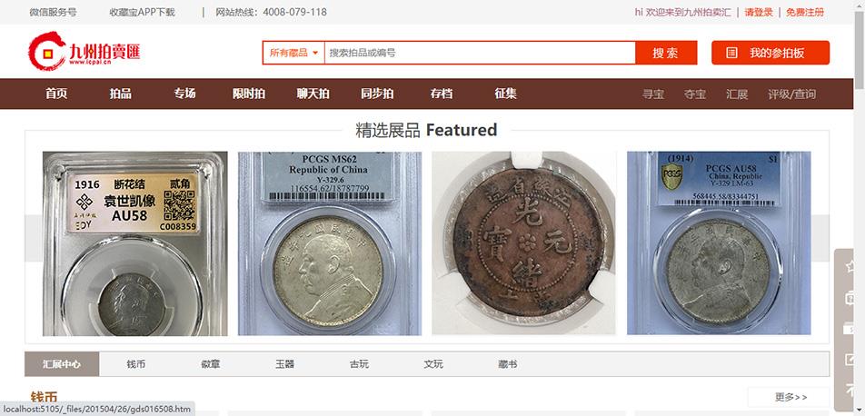
Task: Click the page vertical scrollbar down arrow
Action: point(860,411)
